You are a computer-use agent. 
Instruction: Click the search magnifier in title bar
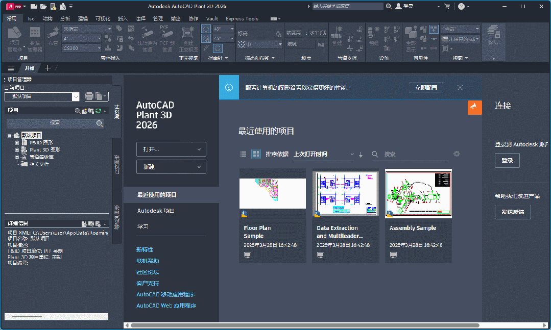(x=389, y=6)
